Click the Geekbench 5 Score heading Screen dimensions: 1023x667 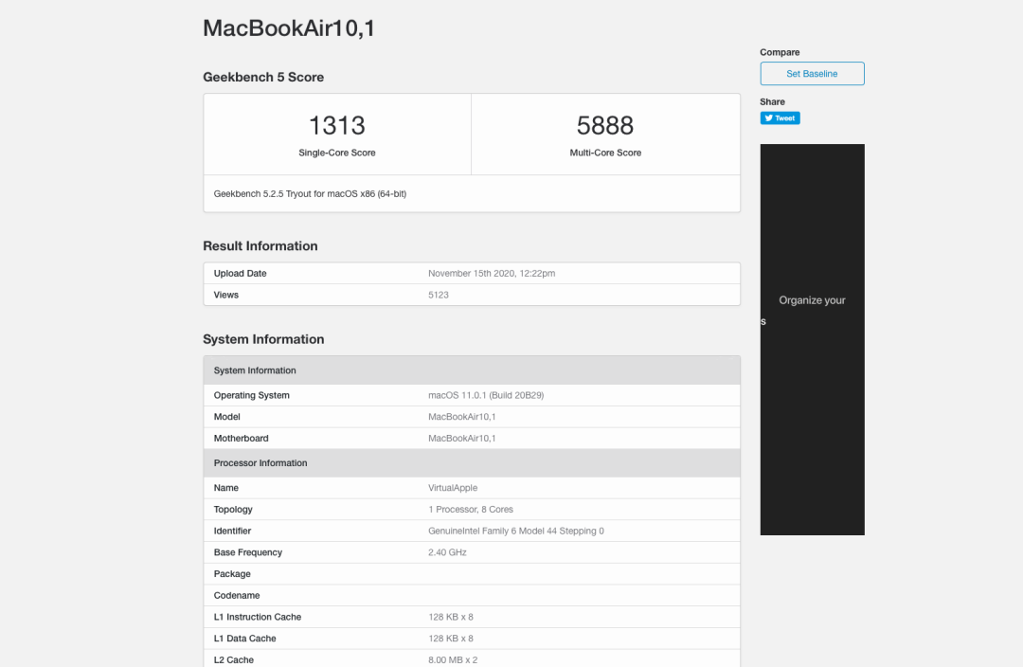coord(263,77)
